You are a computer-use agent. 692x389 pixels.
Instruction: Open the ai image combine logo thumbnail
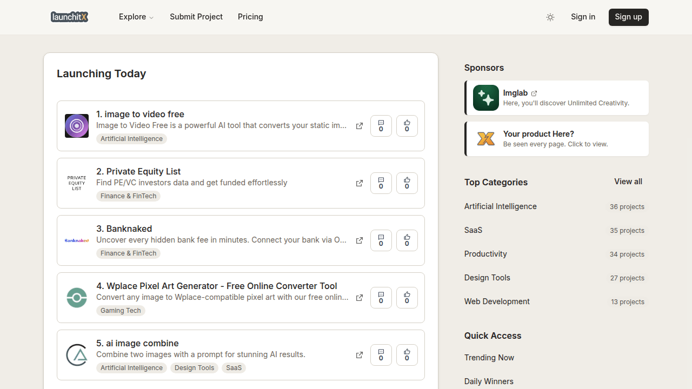tap(77, 355)
